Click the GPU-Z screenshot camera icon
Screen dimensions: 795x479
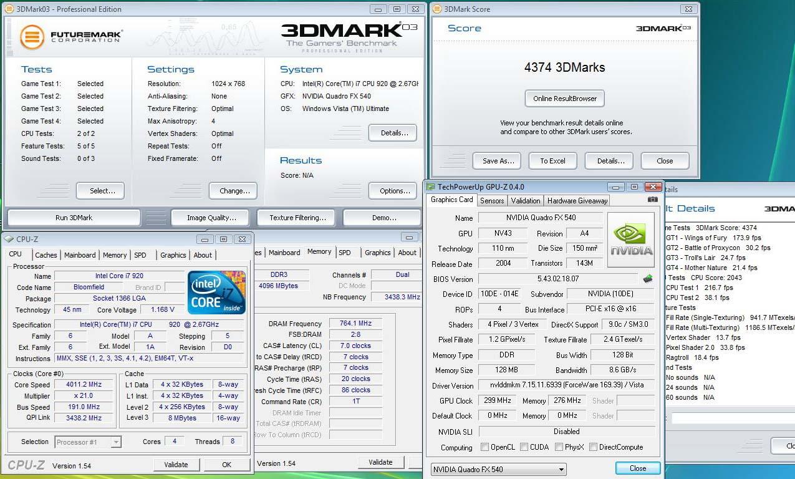[x=652, y=200]
